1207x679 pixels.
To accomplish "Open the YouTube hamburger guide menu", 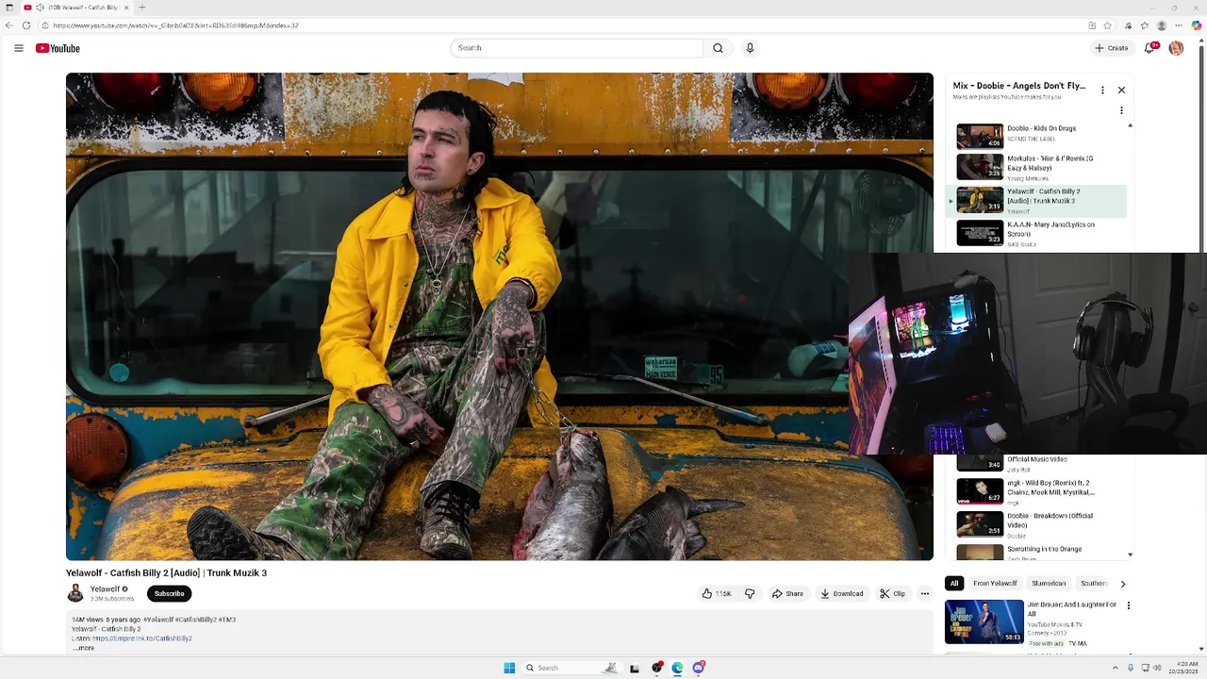I will pyautogui.click(x=18, y=48).
